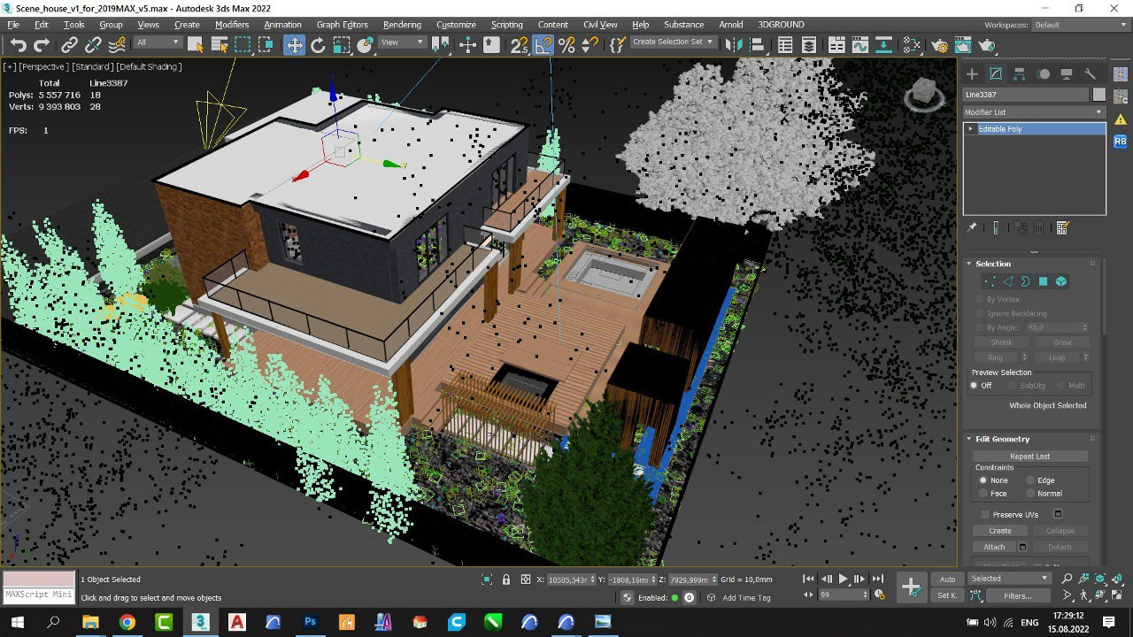
Task: Open the Graph Editors menu
Action: click(341, 25)
